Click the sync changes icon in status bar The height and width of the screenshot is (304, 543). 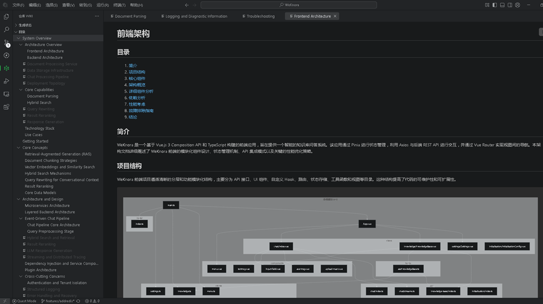(x=78, y=301)
